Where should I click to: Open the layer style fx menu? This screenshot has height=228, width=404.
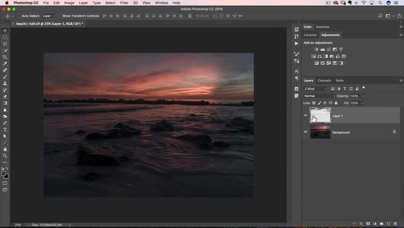tap(361, 224)
